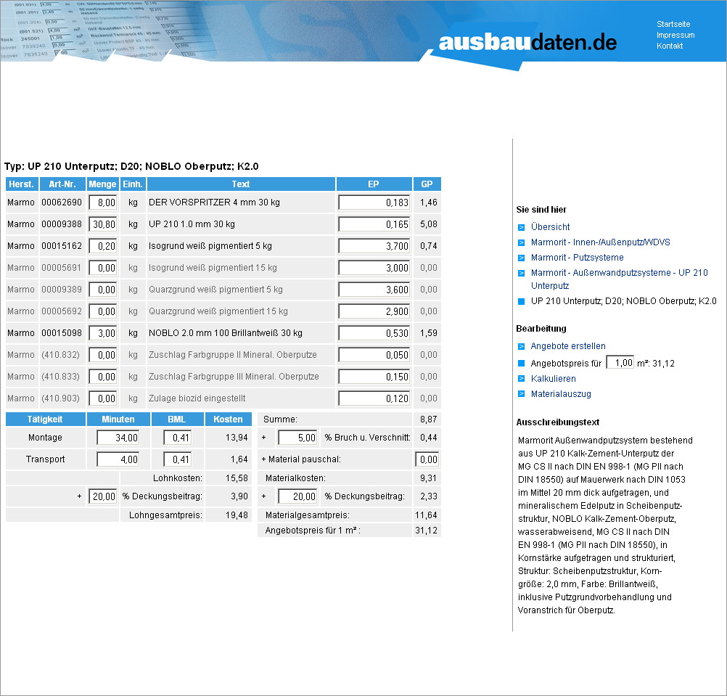Edit Menge field for DER VORSPRITZER row
The width and height of the screenshot is (727, 696).
pyautogui.click(x=102, y=202)
